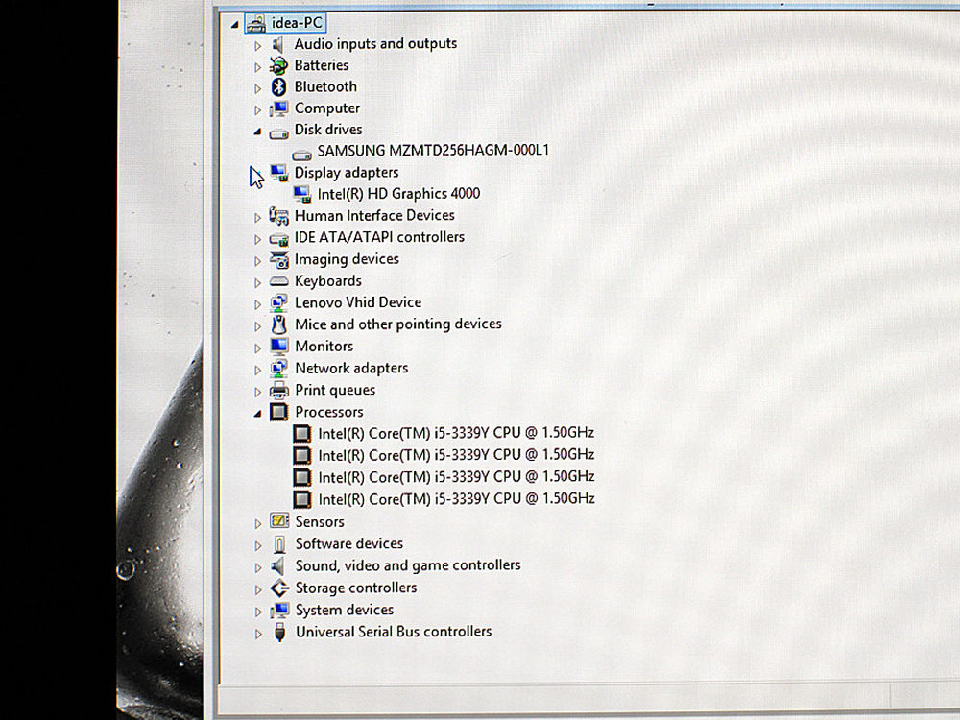The width and height of the screenshot is (960, 720).
Task: Select Print queues label
Action: point(335,391)
